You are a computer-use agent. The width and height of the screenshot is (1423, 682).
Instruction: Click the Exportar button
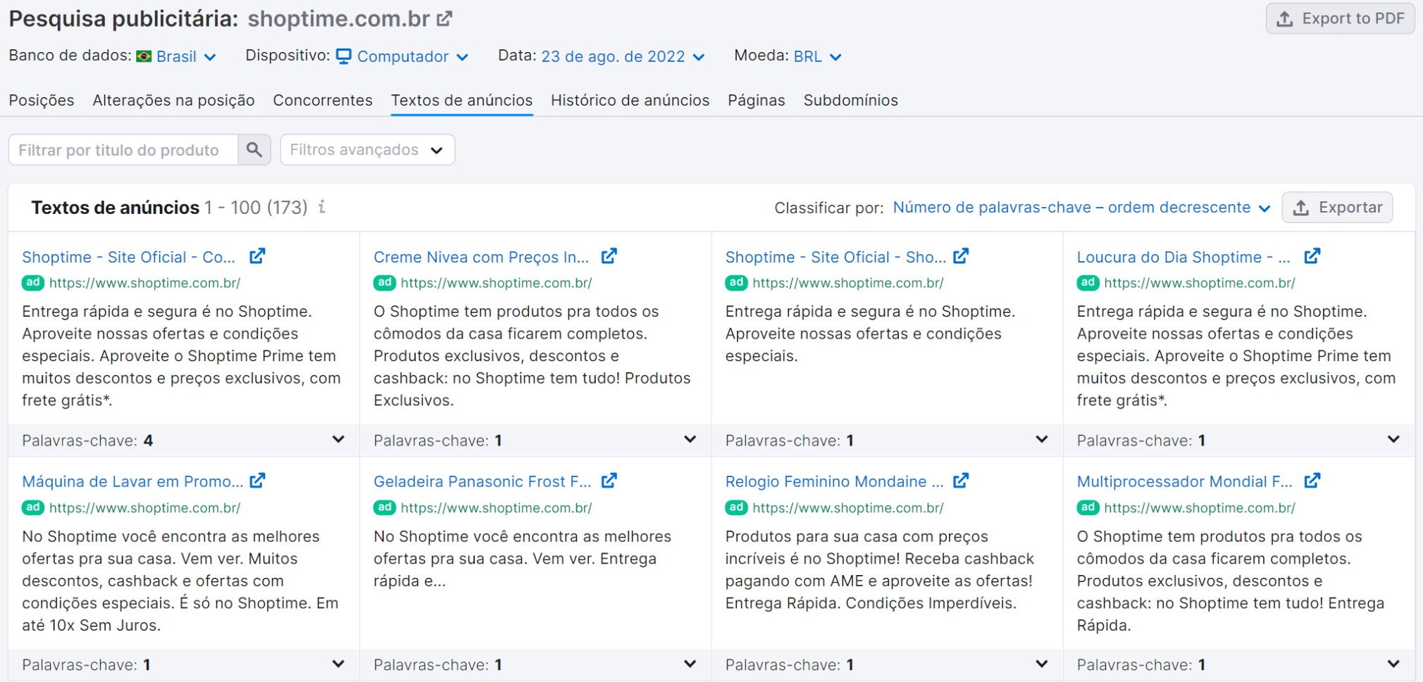(1337, 208)
